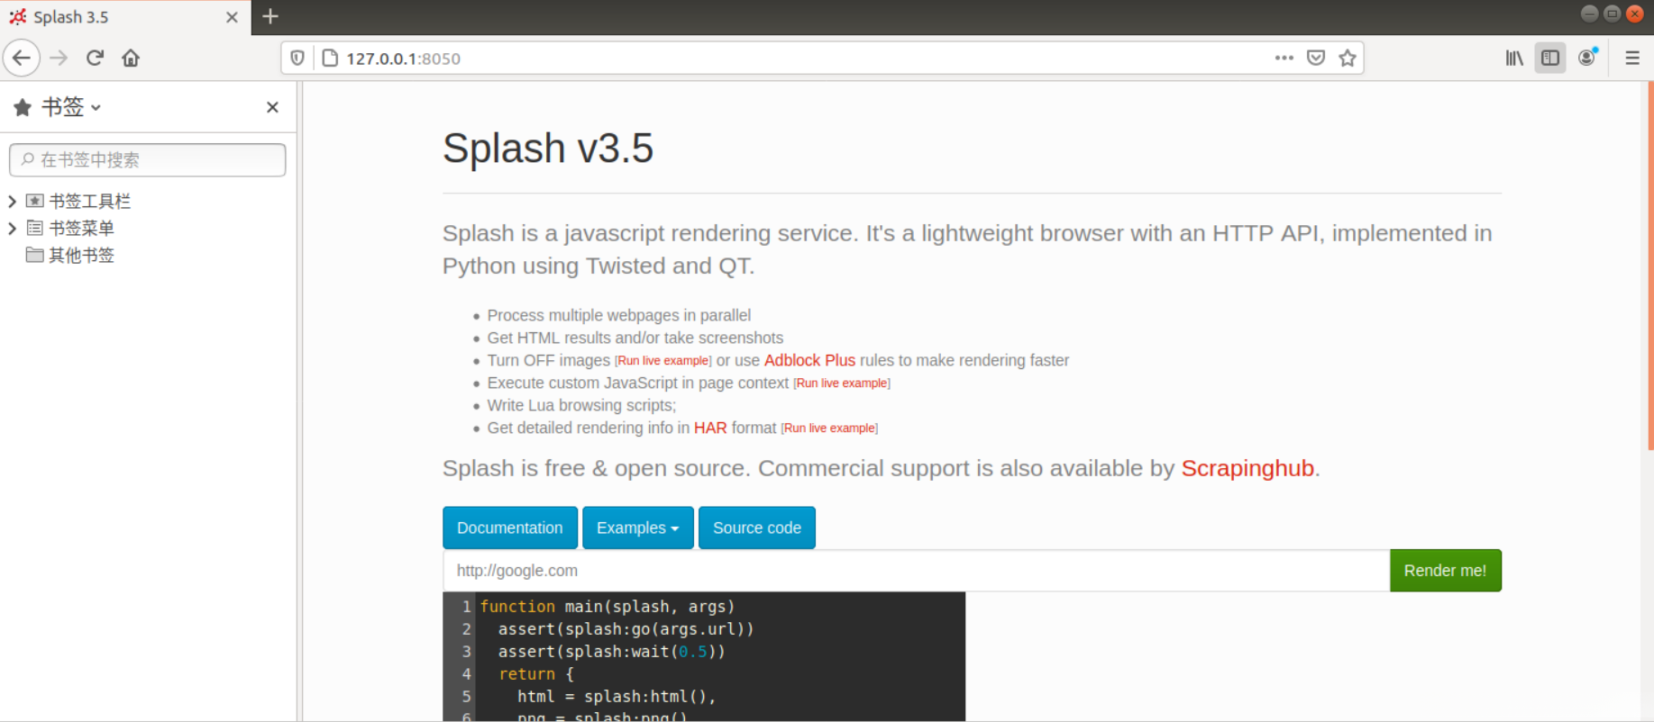Open the page actions three-dots menu
The width and height of the screenshot is (1654, 722).
point(1284,59)
